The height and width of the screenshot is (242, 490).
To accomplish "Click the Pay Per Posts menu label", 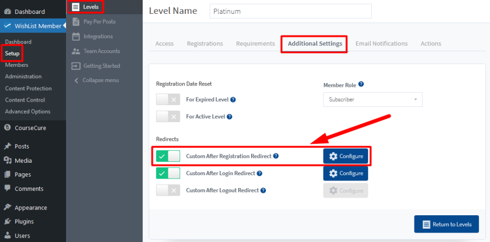I will click(x=100, y=21).
